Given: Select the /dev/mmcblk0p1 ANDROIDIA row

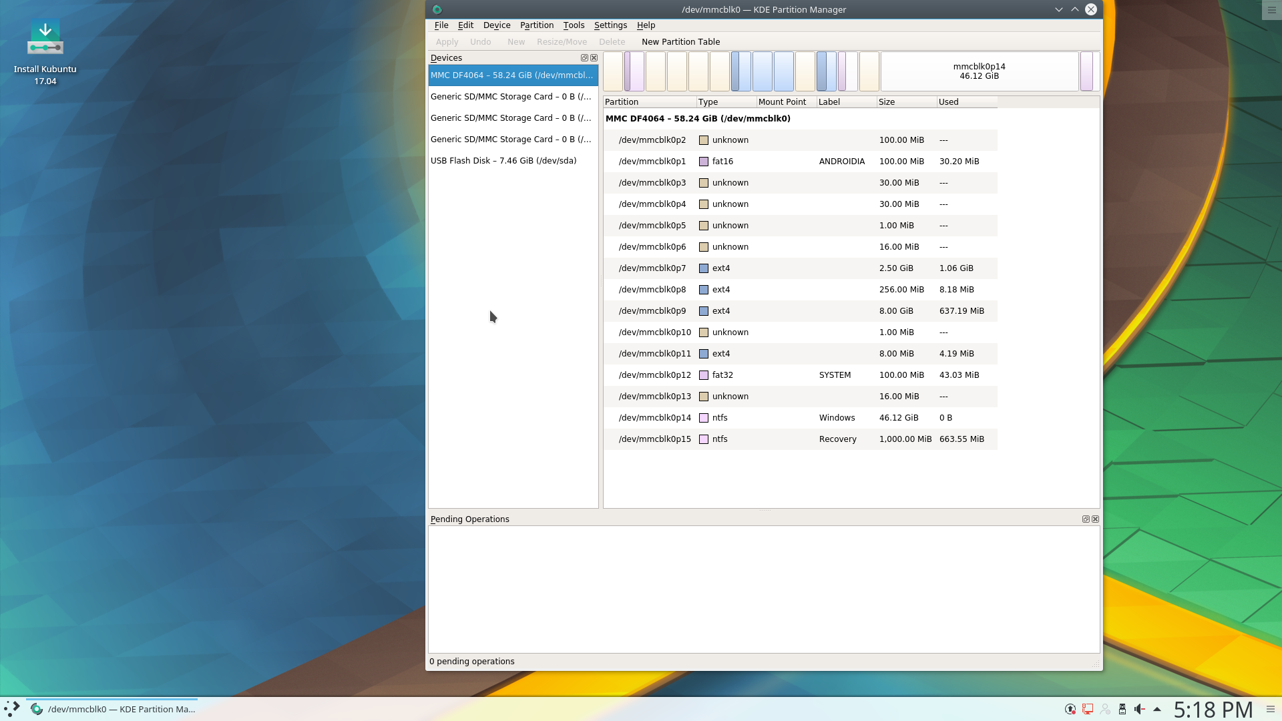Looking at the screenshot, I should point(800,162).
